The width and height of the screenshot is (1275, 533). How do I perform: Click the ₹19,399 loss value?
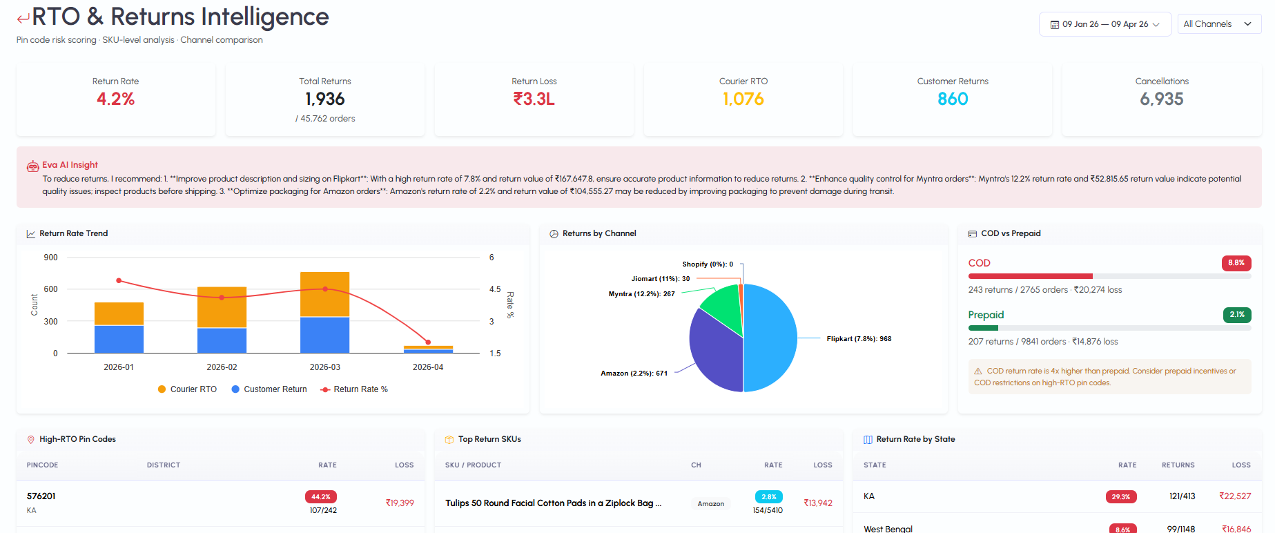point(400,503)
